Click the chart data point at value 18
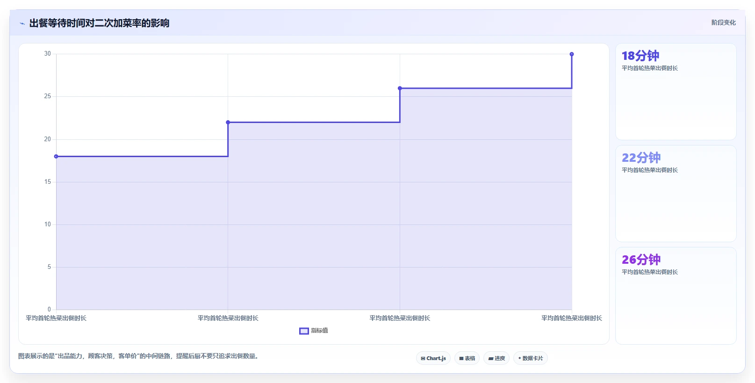The width and height of the screenshot is (755, 383). click(x=56, y=156)
